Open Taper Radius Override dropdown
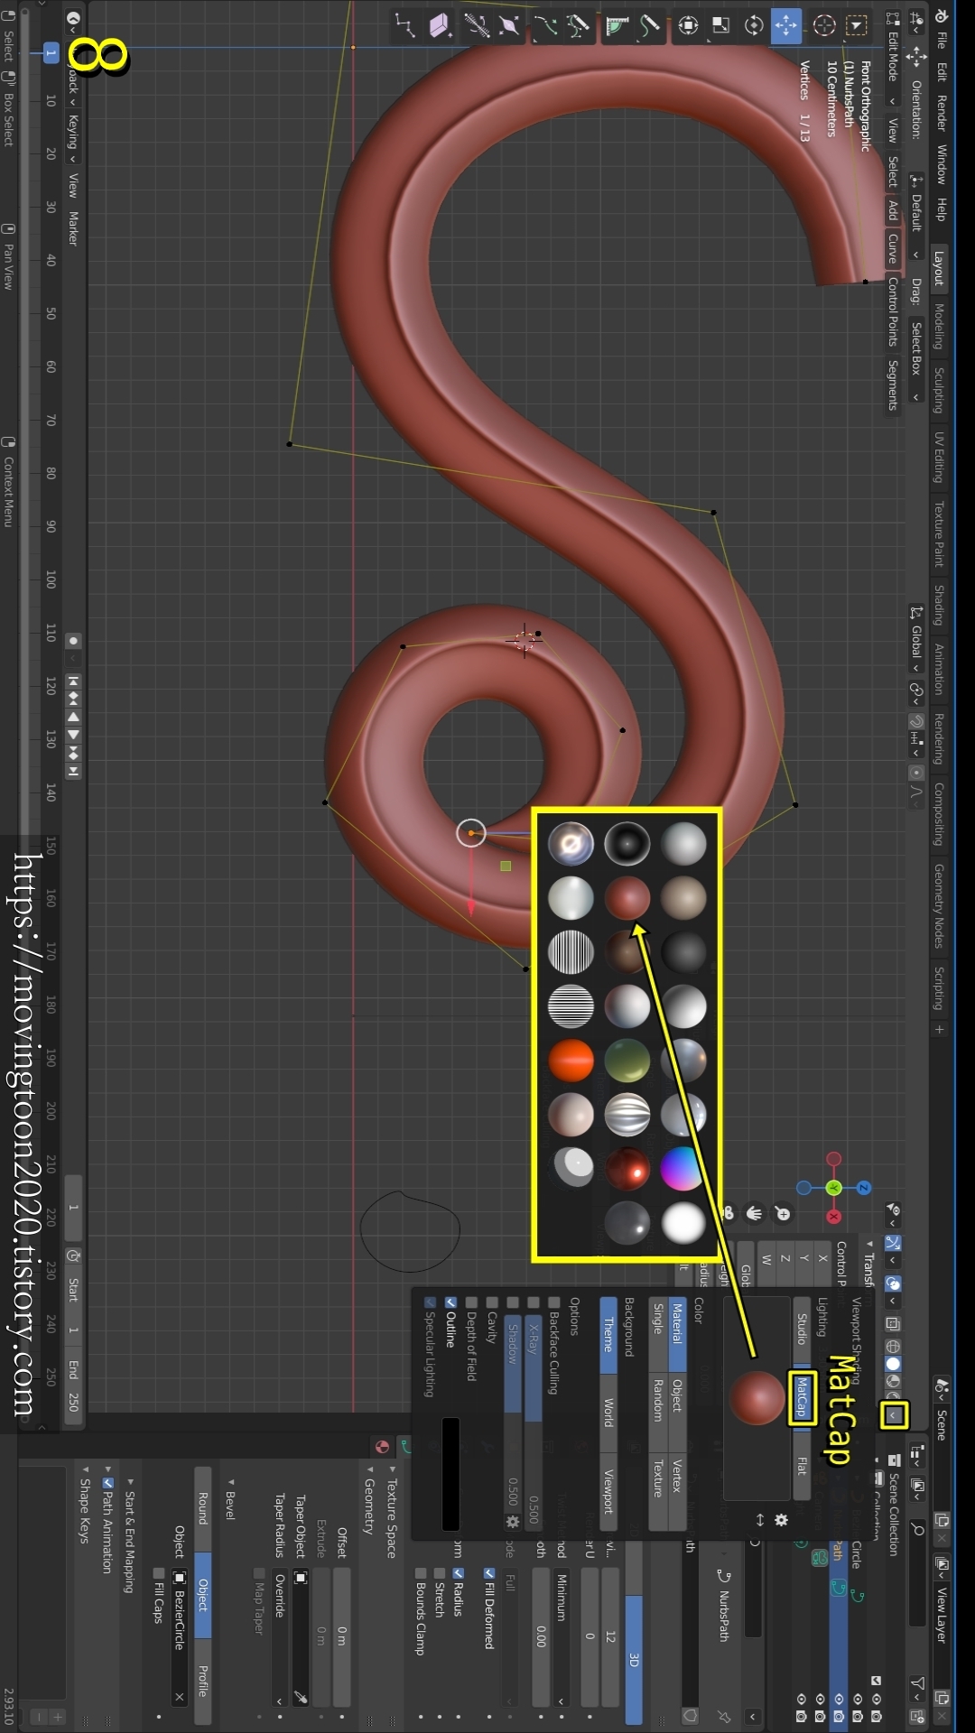Image resolution: width=975 pixels, height=1733 pixels. [280, 1639]
